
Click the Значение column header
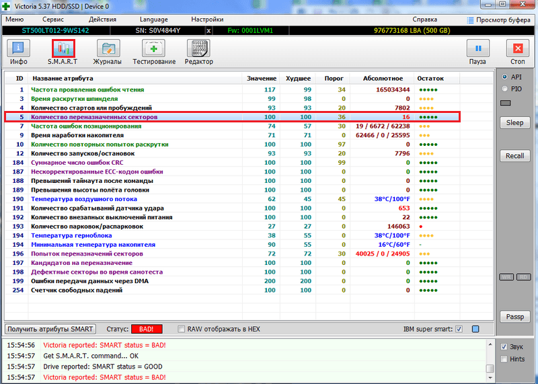coord(261,78)
